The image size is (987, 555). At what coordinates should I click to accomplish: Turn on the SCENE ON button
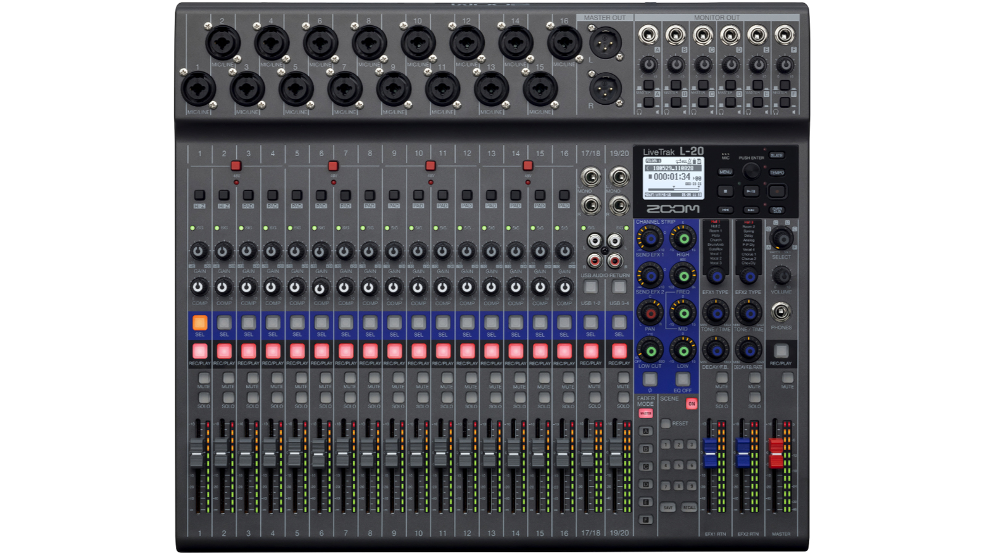(x=692, y=404)
